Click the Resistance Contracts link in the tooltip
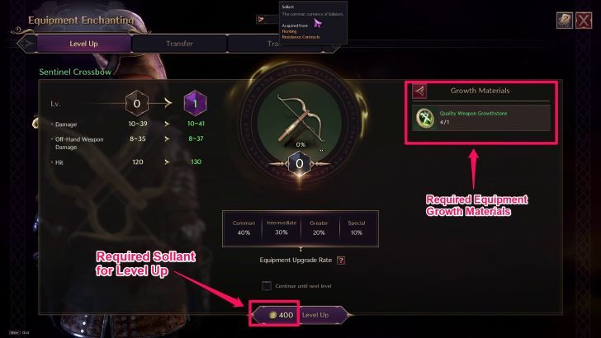 coord(300,37)
